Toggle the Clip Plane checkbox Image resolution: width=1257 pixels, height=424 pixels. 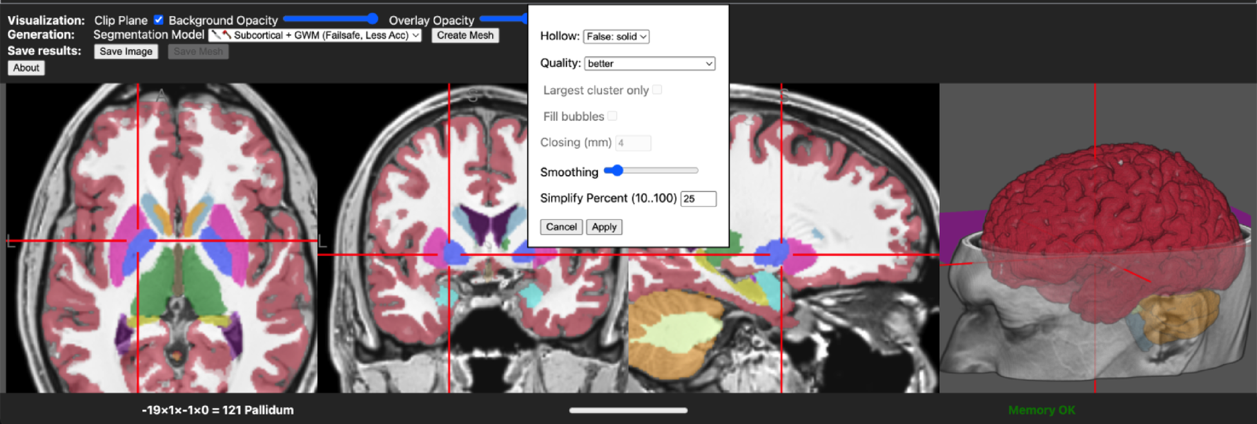coord(159,20)
